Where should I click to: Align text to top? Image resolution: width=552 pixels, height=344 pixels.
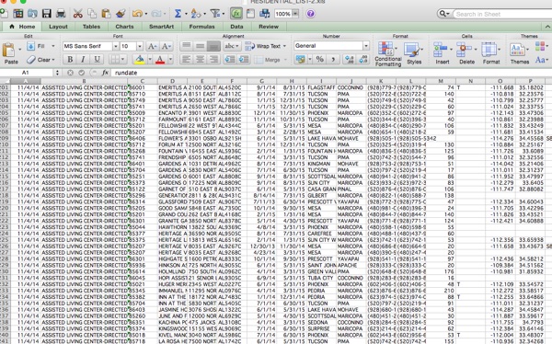coord(186,46)
